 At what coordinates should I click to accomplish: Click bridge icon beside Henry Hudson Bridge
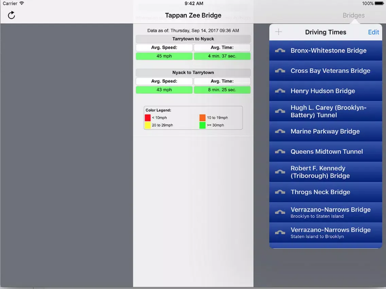click(280, 91)
